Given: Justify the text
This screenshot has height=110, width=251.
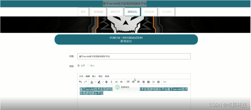Looking at the screenshot, I should point(148,82).
